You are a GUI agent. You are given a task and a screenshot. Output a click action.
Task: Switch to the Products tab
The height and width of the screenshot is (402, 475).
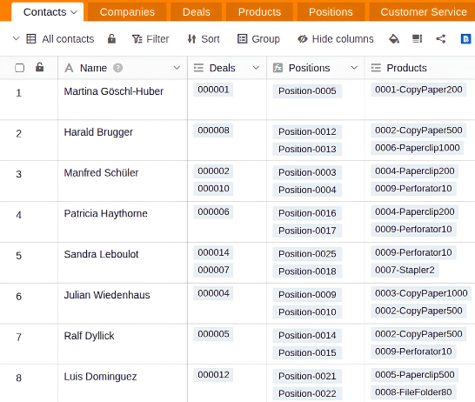point(259,12)
